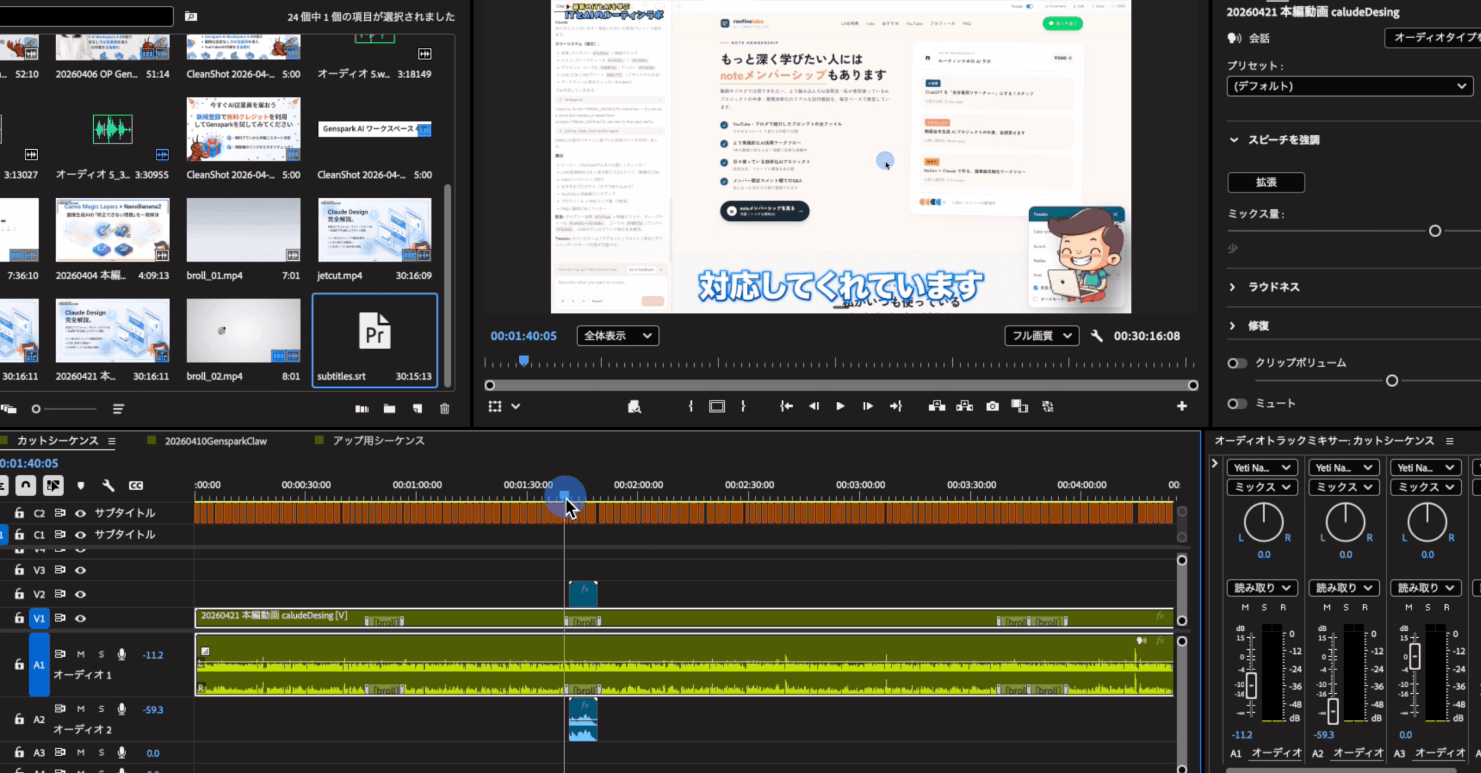Viewport: 1481px width, 773px height.
Task: Click the Add Marker icon in monitor
Action: [634, 406]
